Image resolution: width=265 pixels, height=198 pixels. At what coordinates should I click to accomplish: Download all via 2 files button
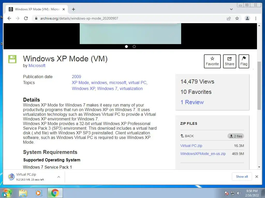tap(236, 136)
